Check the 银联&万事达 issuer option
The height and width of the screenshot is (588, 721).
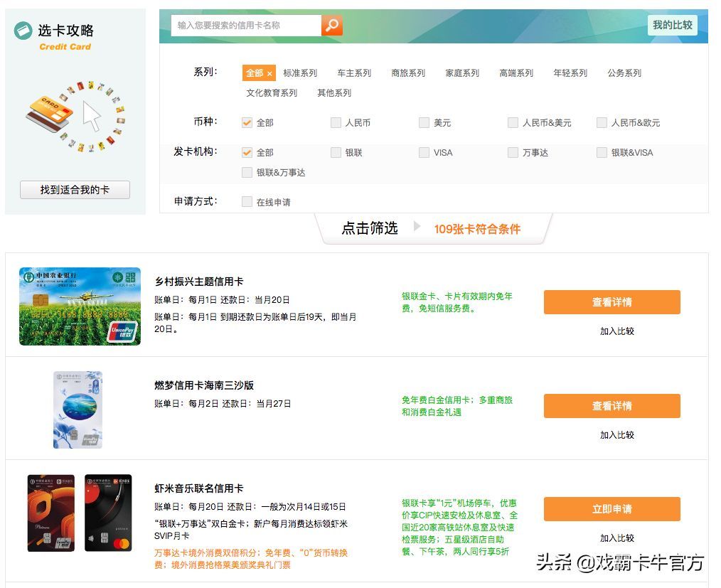246,172
